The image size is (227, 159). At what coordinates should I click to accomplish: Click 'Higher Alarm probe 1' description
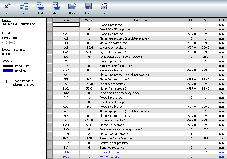[x=113, y=52]
